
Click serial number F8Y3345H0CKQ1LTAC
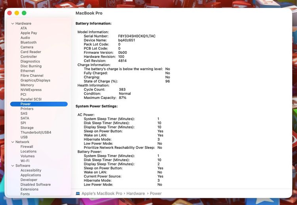137,36
